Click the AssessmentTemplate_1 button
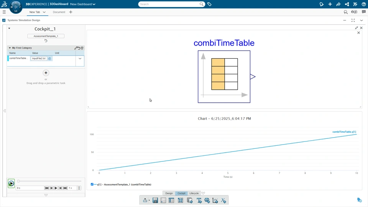Screen dimensions: 368x207 click(46, 36)
